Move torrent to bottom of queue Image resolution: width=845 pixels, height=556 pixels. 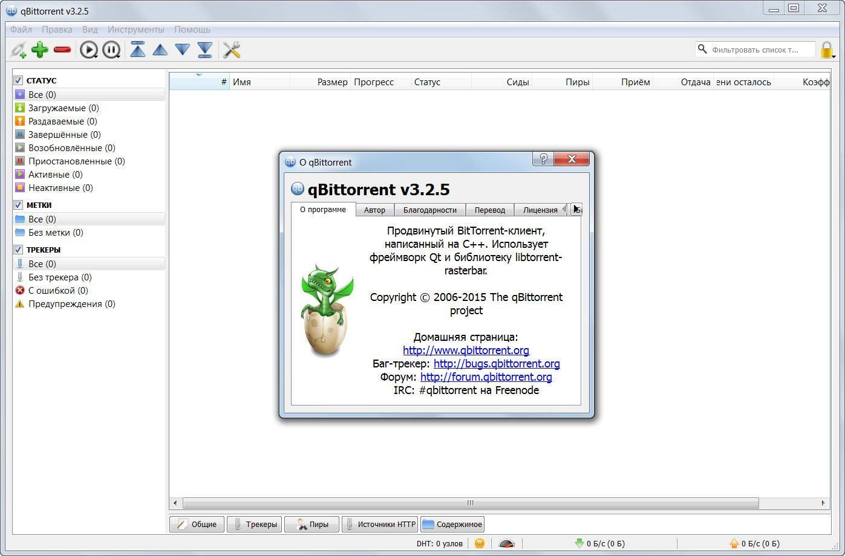pyautogui.click(x=205, y=50)
